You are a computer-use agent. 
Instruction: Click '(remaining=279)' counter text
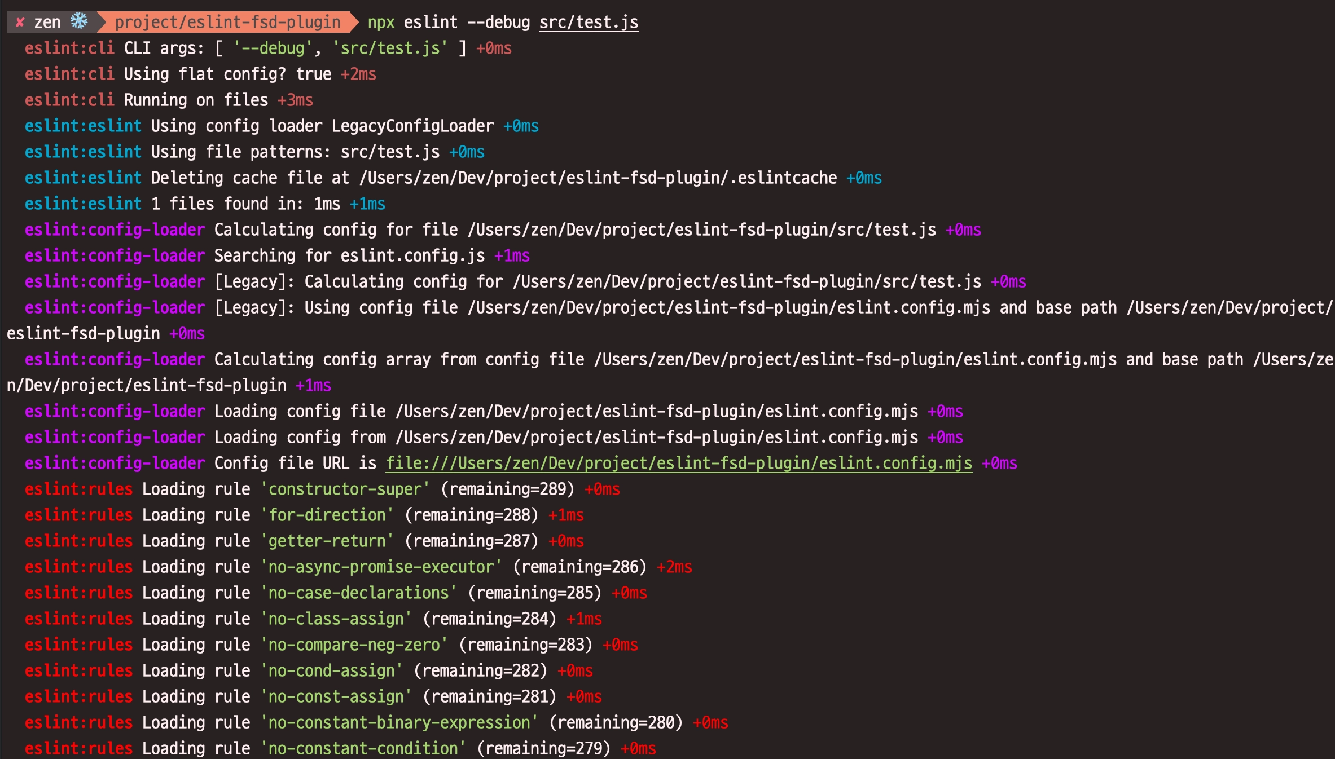click(x=543, y=749)
